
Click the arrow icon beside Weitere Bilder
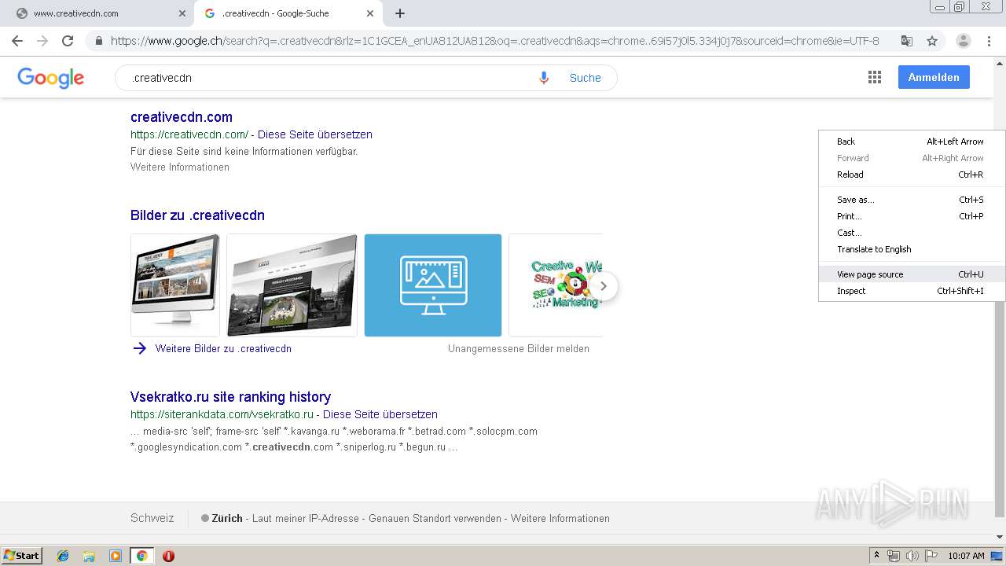[x=140, y=348]
